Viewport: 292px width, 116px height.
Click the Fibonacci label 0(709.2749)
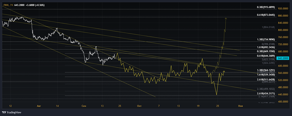(268, 44)
